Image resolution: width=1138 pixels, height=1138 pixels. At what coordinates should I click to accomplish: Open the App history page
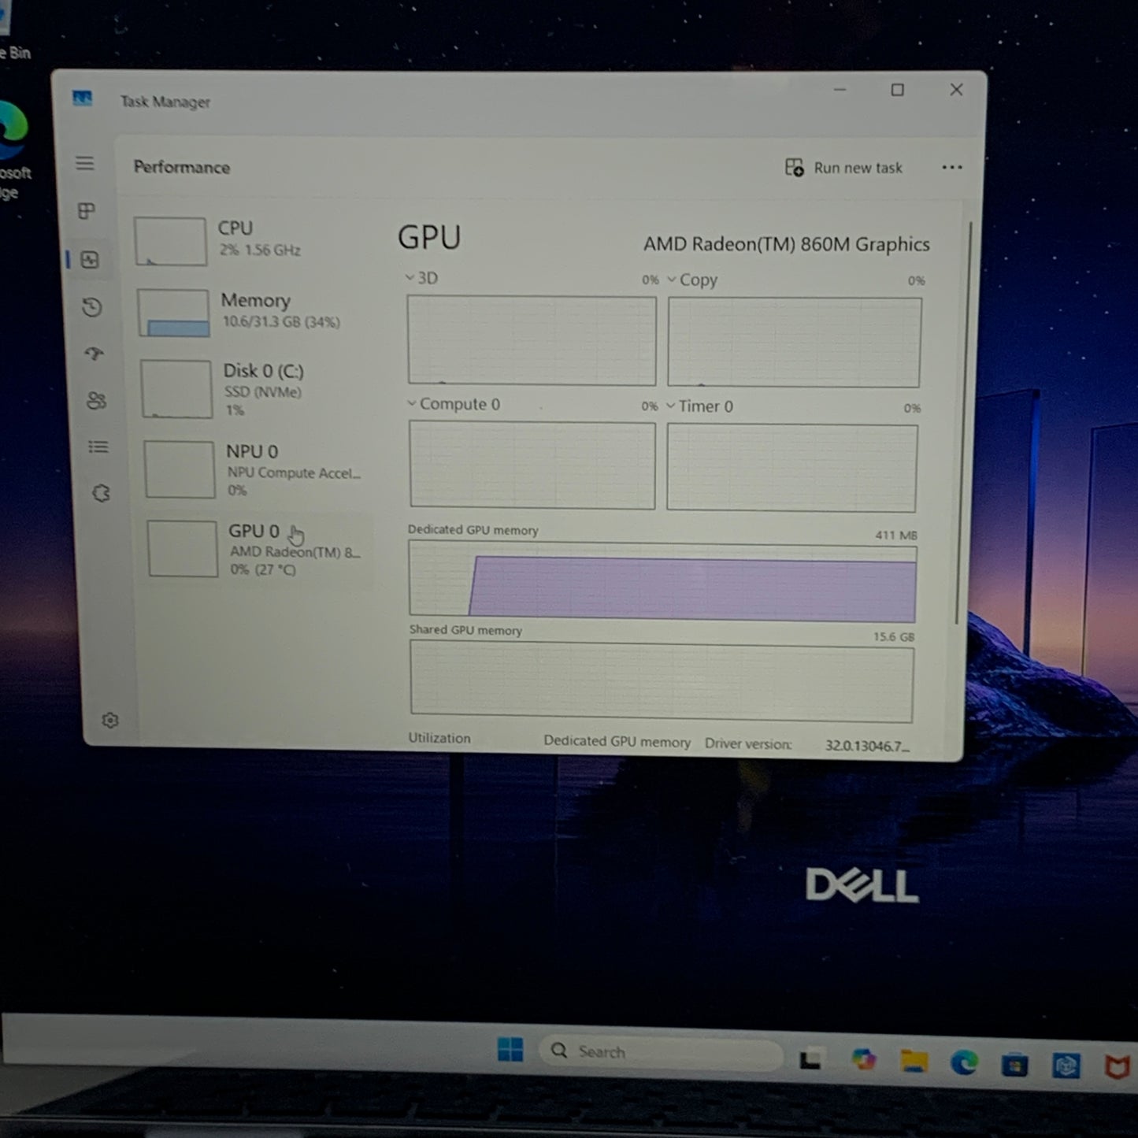[x=92, y=308]
